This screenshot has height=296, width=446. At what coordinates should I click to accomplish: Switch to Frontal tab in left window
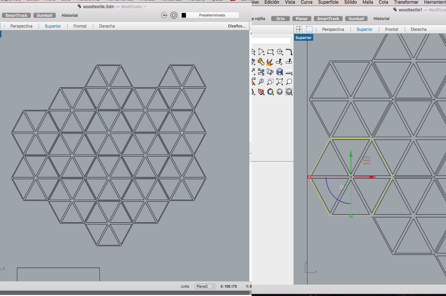(80, 26)
